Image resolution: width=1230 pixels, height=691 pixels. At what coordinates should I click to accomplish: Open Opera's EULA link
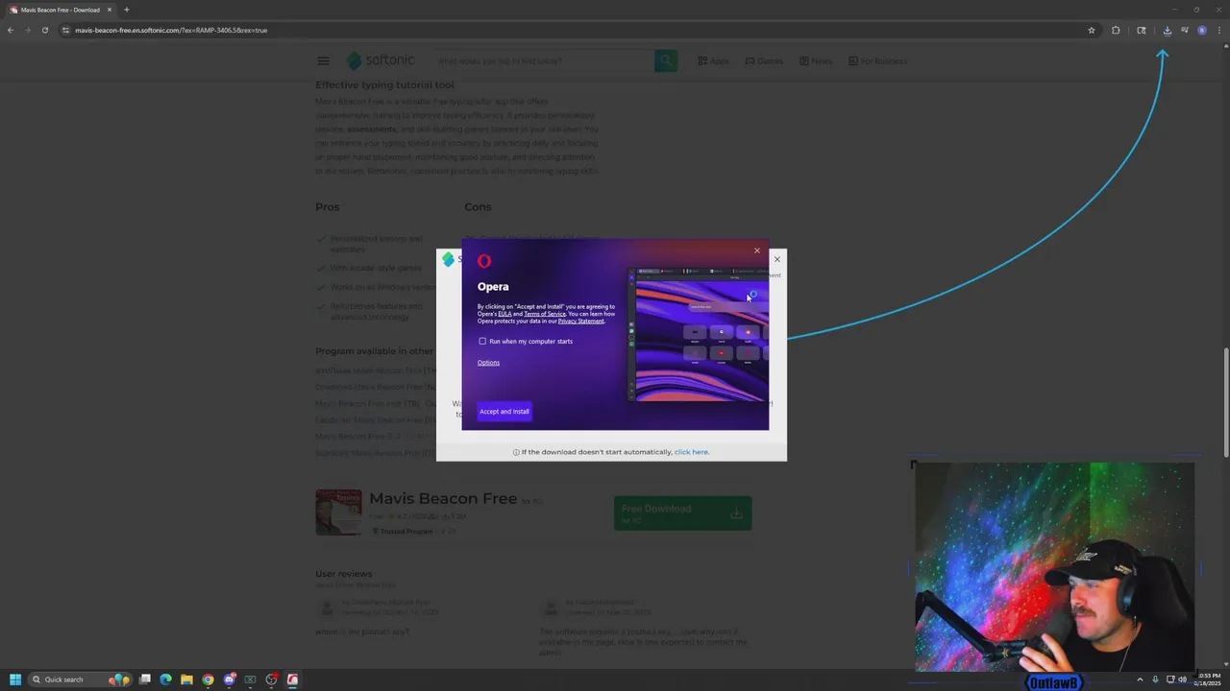pos(504,314)
